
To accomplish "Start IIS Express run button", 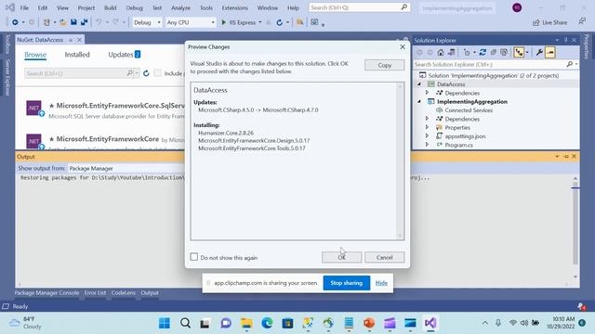I will pos(239,22).
